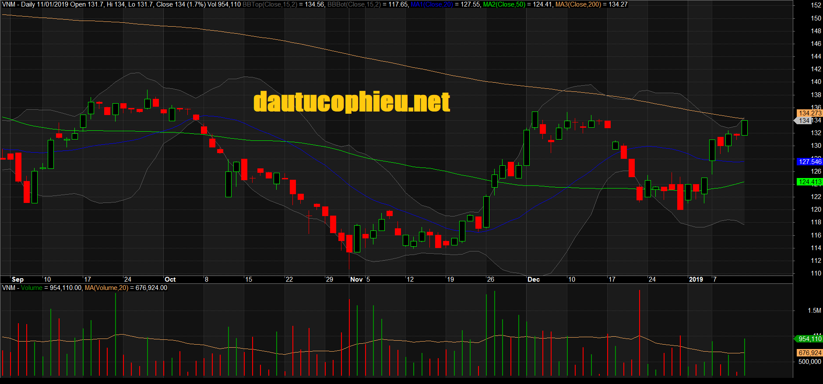This screenshot has width=823, height=384.
Task: Click the Dec month label on time axis
Action: [x=534, y=279]
